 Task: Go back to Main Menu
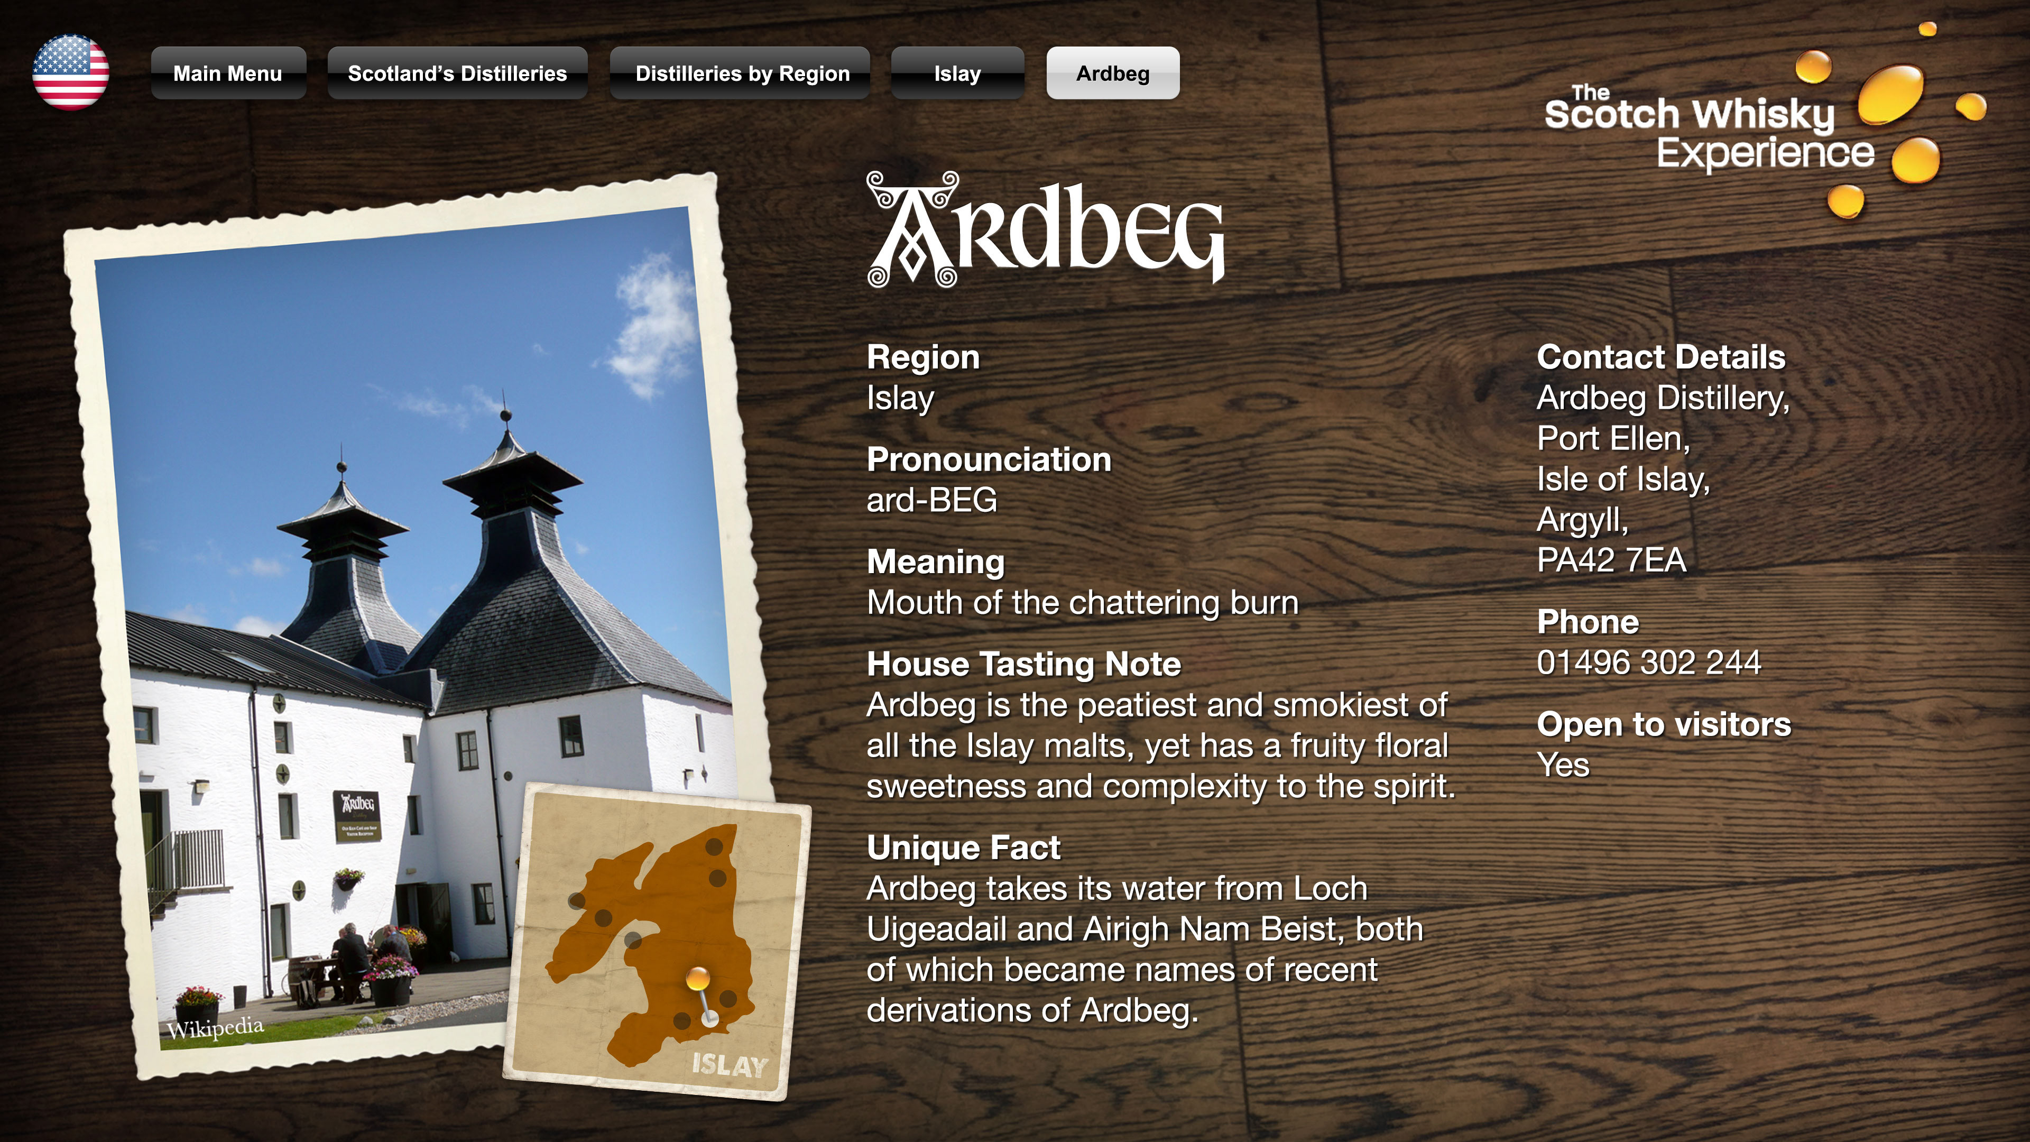pos(228,73)
